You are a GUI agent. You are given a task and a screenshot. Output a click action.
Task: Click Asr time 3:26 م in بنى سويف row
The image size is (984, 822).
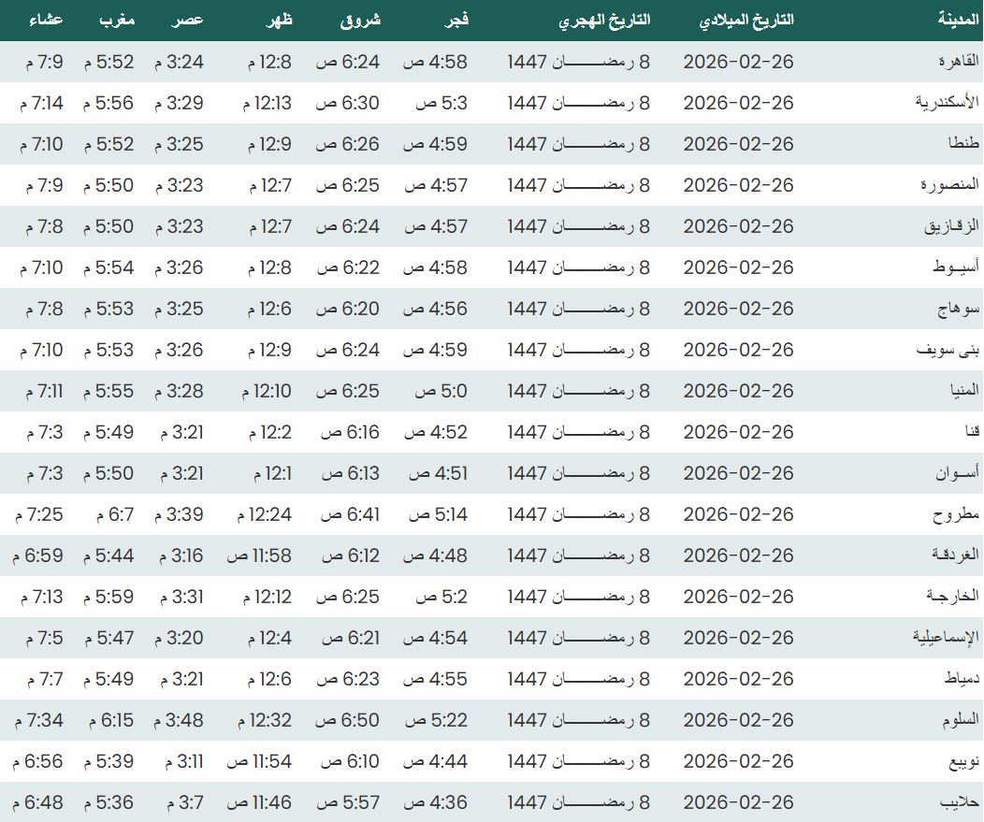[x=179, y=350]
